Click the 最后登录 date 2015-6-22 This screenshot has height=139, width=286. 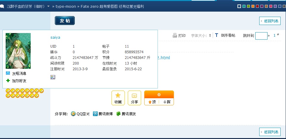click(133, 69)
